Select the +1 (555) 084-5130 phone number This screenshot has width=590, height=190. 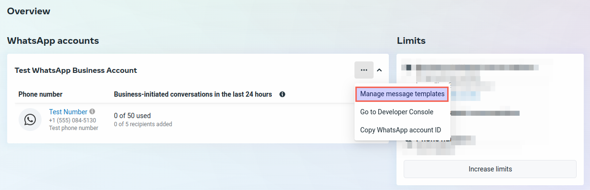[73, 120]
